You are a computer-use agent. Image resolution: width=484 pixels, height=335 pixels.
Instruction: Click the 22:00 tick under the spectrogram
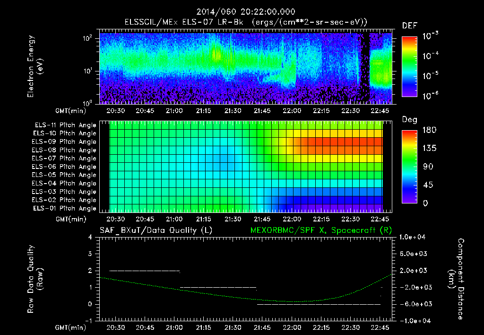pos(292,111)
